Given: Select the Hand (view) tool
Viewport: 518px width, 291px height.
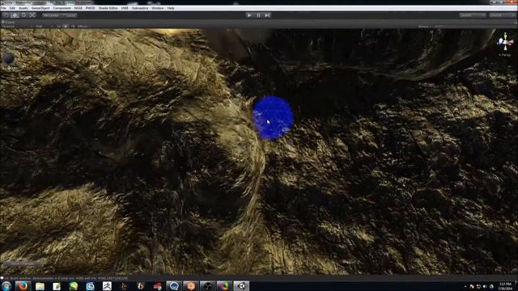Looking at the screenshot, I should click(6, 15).
